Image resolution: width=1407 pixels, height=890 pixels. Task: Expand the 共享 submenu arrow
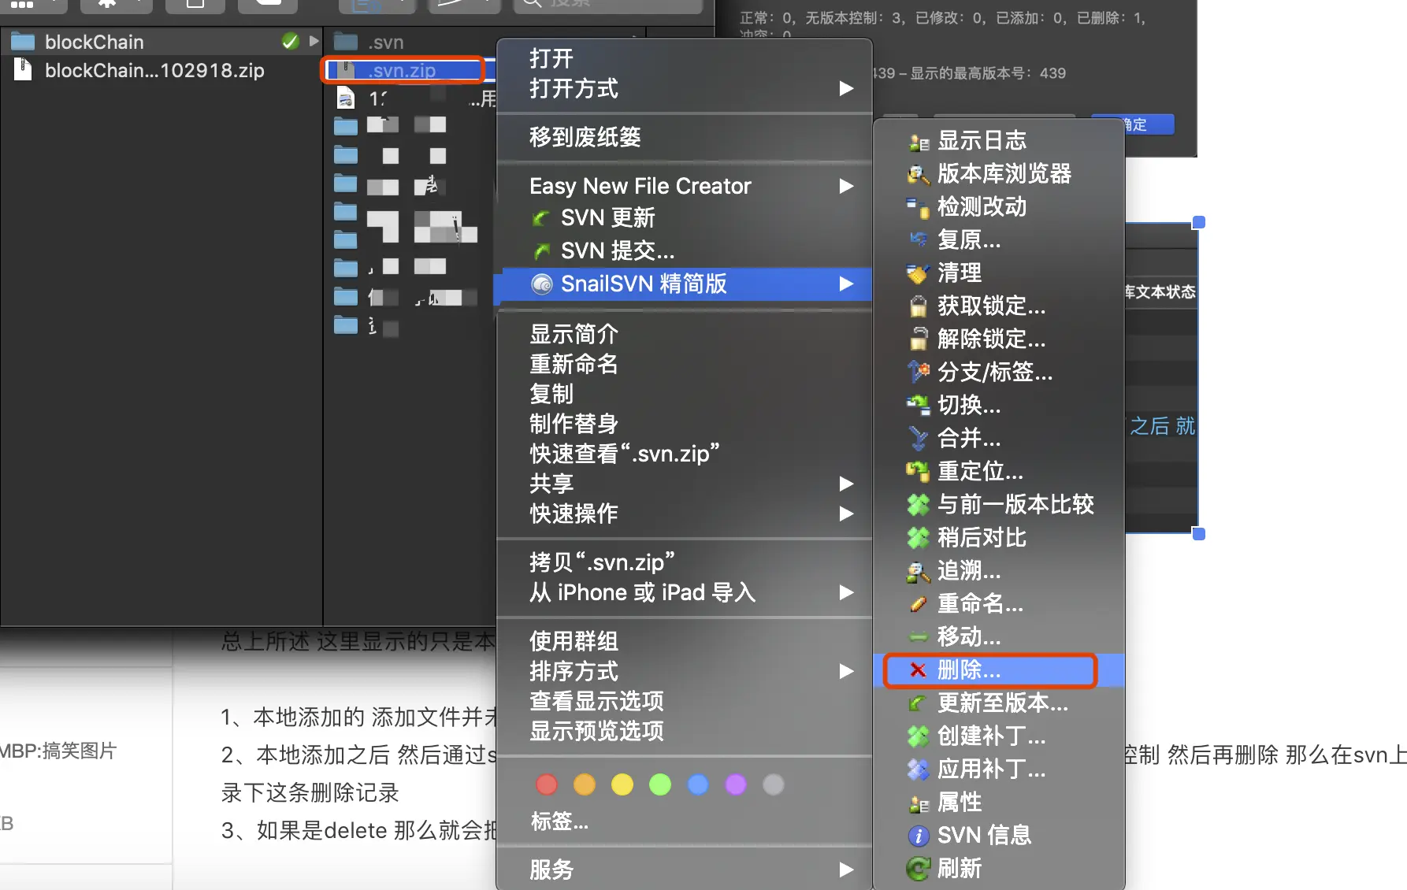(847, 484)
